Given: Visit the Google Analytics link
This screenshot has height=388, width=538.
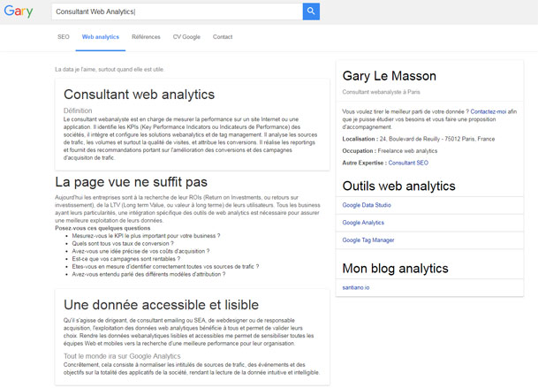Looking at the screenshot, I should pyautogui.click(x=363, y=223).
